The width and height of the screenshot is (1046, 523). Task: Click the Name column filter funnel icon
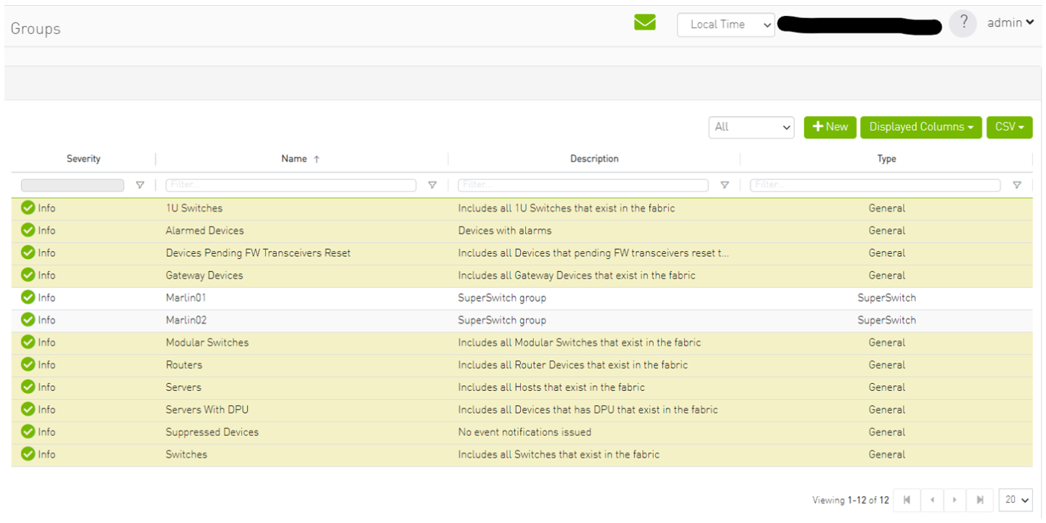click(432, 186)
